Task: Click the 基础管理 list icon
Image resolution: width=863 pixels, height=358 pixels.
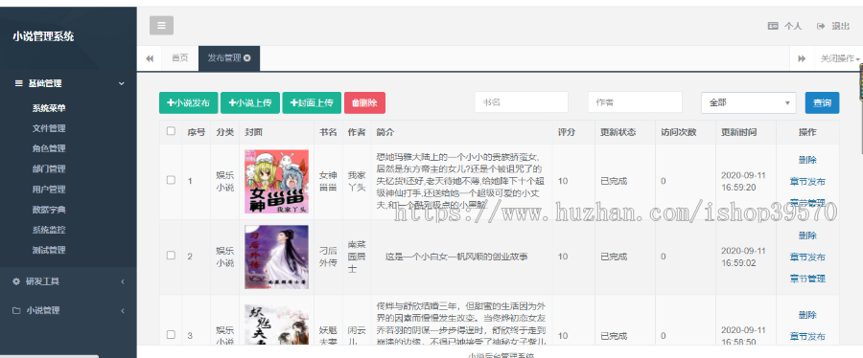Action: [x=19, y=83]
